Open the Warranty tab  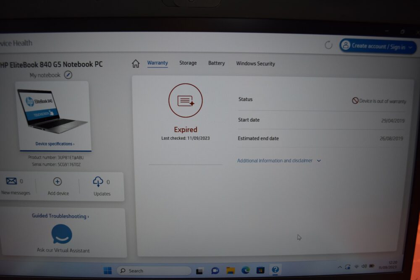click(157, 63)
